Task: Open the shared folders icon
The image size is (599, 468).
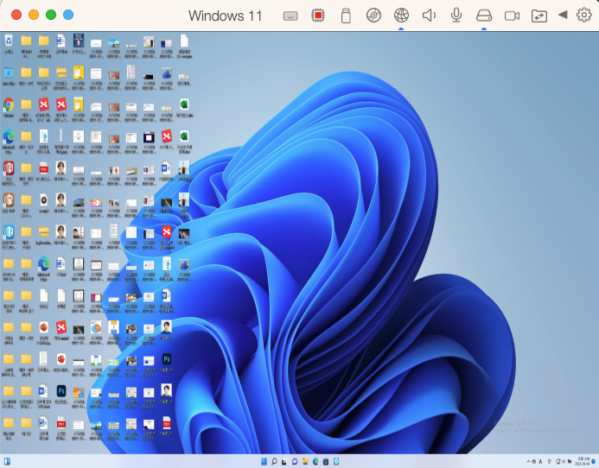Action: pyautogui.click(x=539, y=16)
